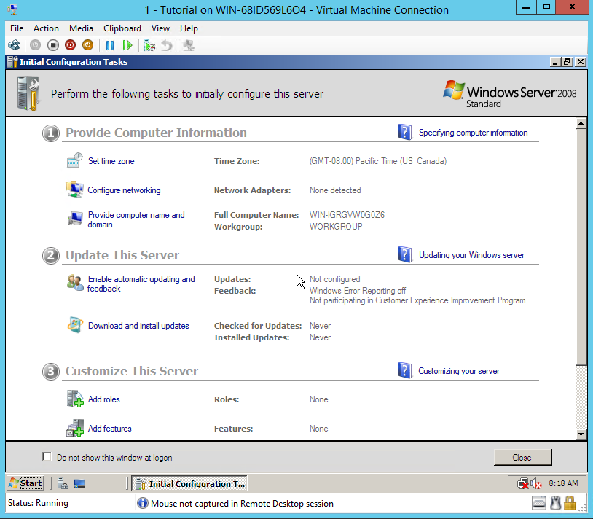The image size is (593, 519).
Task: Open Configure networking link
Action: pos(124,190)
